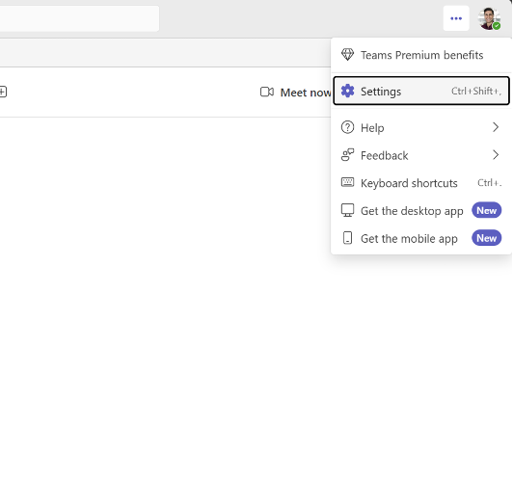Image resolution: width=513 pixels, height=478 pixels.
Task: Select Get the mobile app
Action: [421, 238]
